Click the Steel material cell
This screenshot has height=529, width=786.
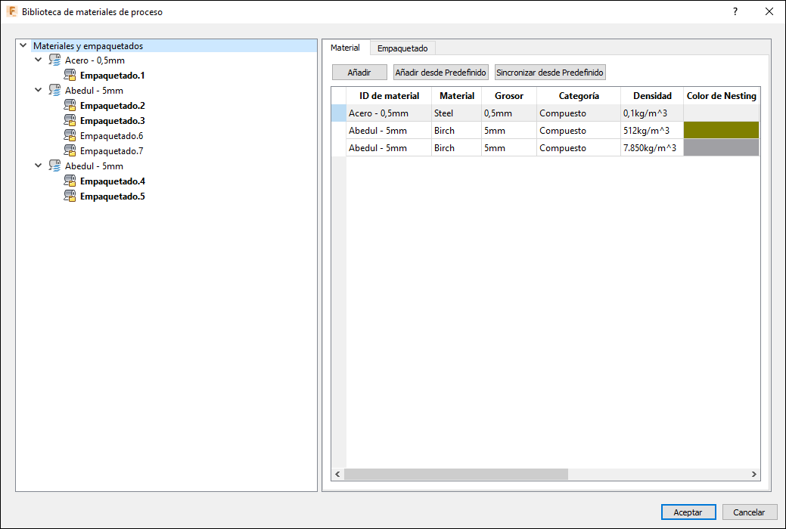click(457, 113)
